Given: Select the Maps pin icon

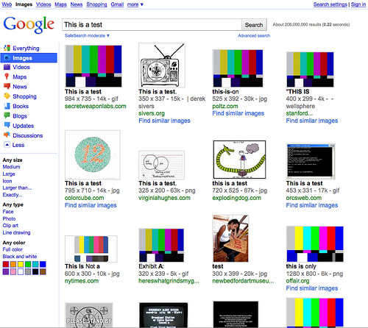Looking at the screenshot, I should [7, 76].
